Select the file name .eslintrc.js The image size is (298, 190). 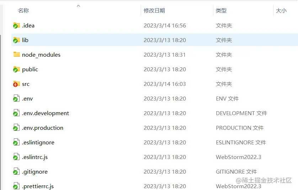coord(35,157)
